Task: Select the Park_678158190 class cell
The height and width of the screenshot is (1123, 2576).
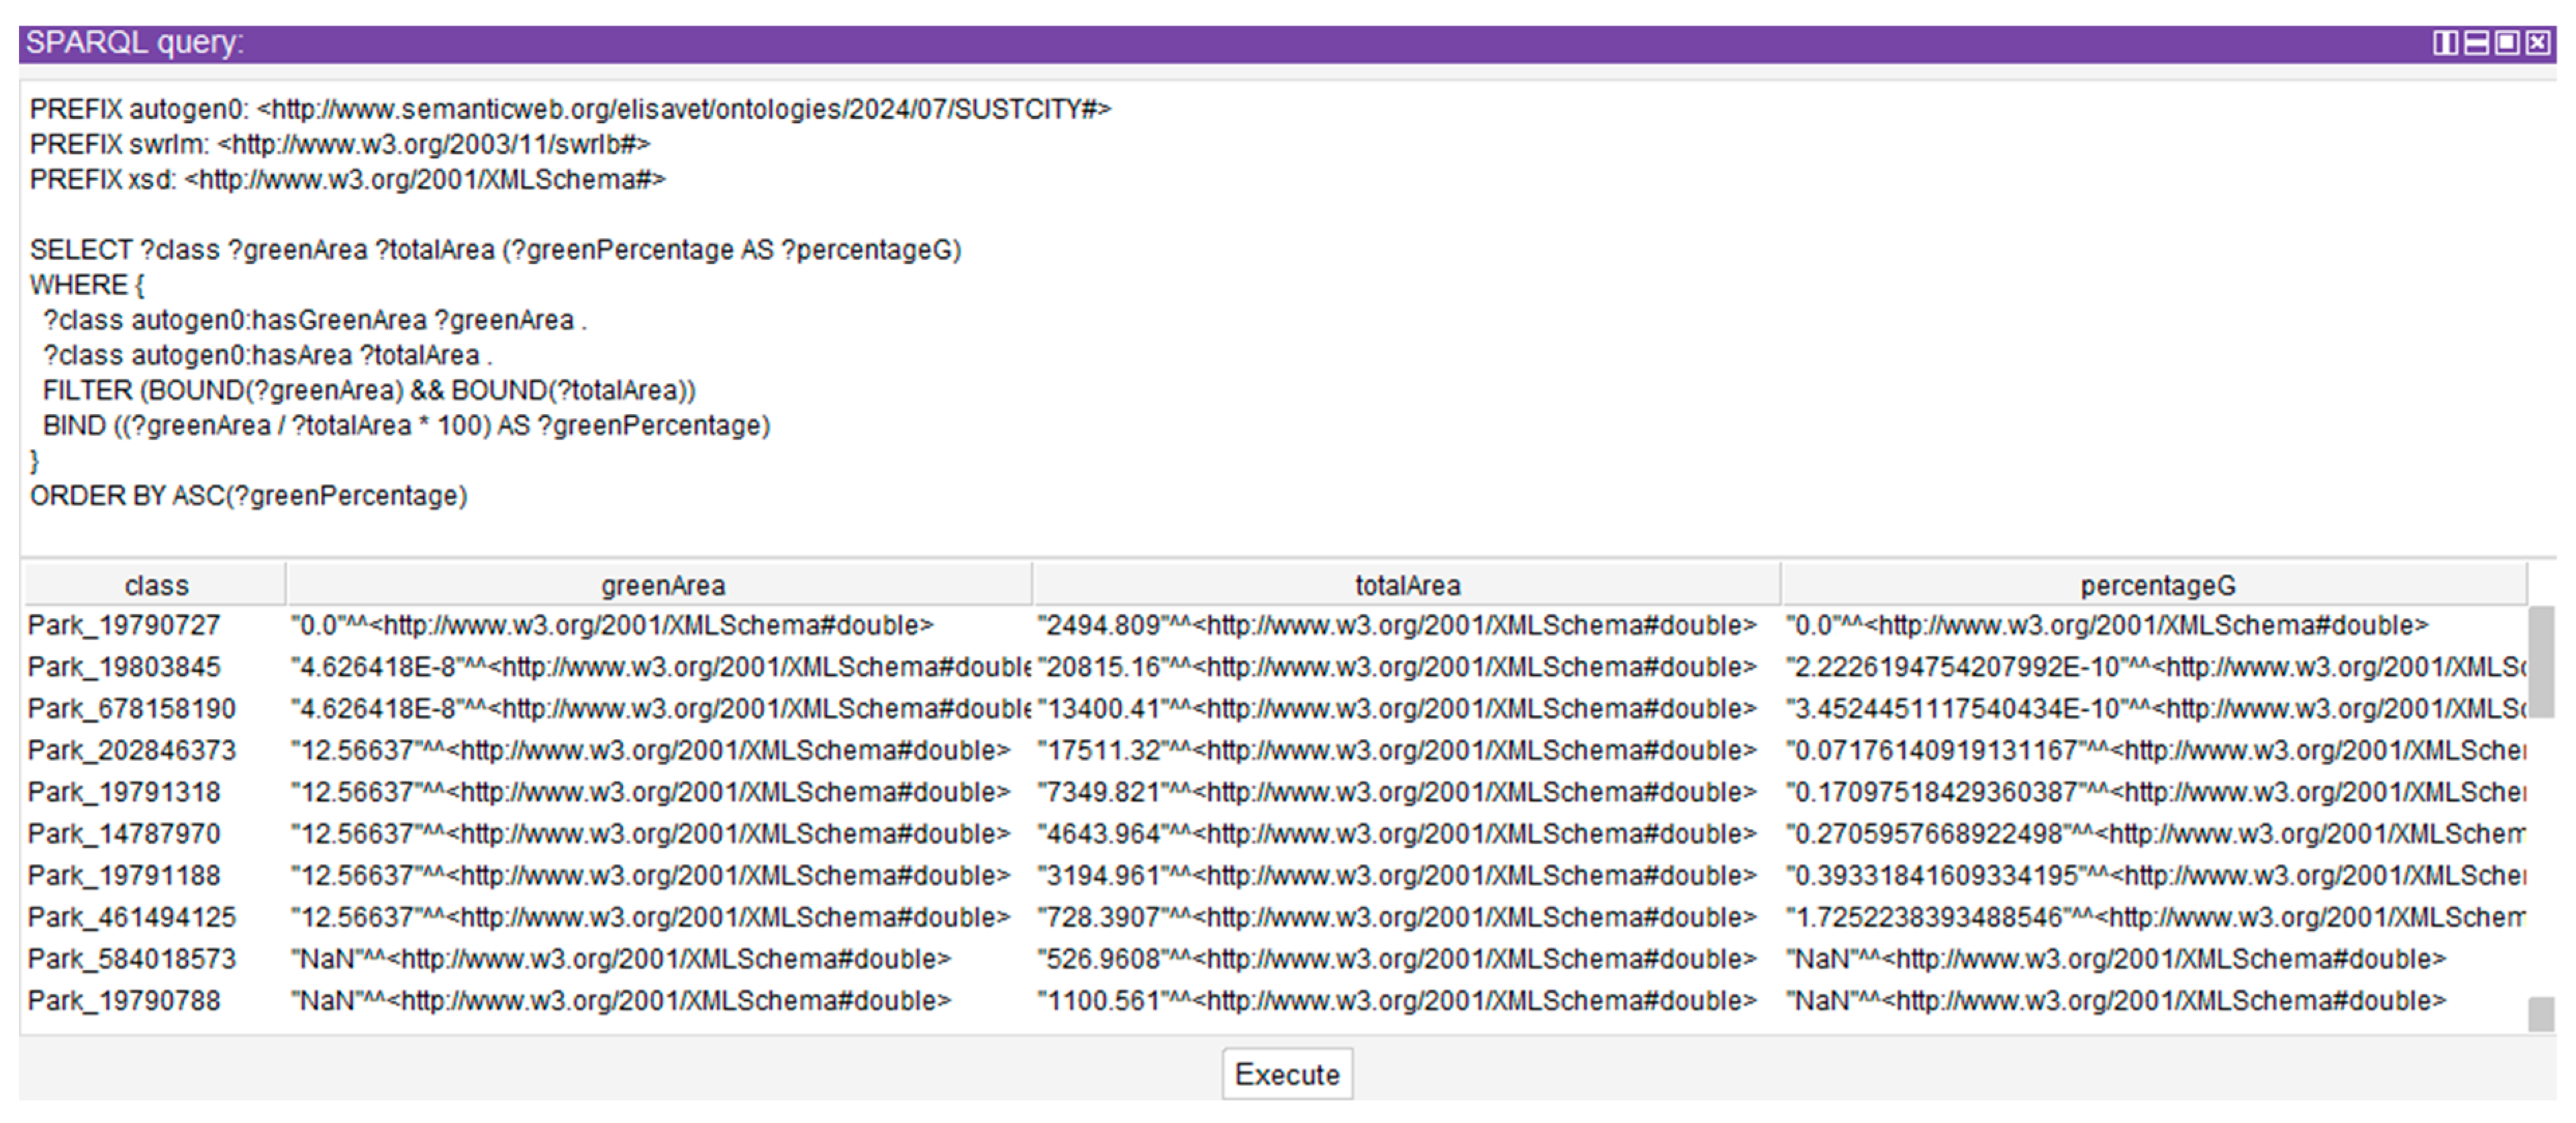Action: [x=131, y=709]
